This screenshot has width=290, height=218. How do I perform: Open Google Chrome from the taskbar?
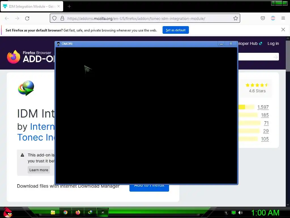(x=65, y=212)
